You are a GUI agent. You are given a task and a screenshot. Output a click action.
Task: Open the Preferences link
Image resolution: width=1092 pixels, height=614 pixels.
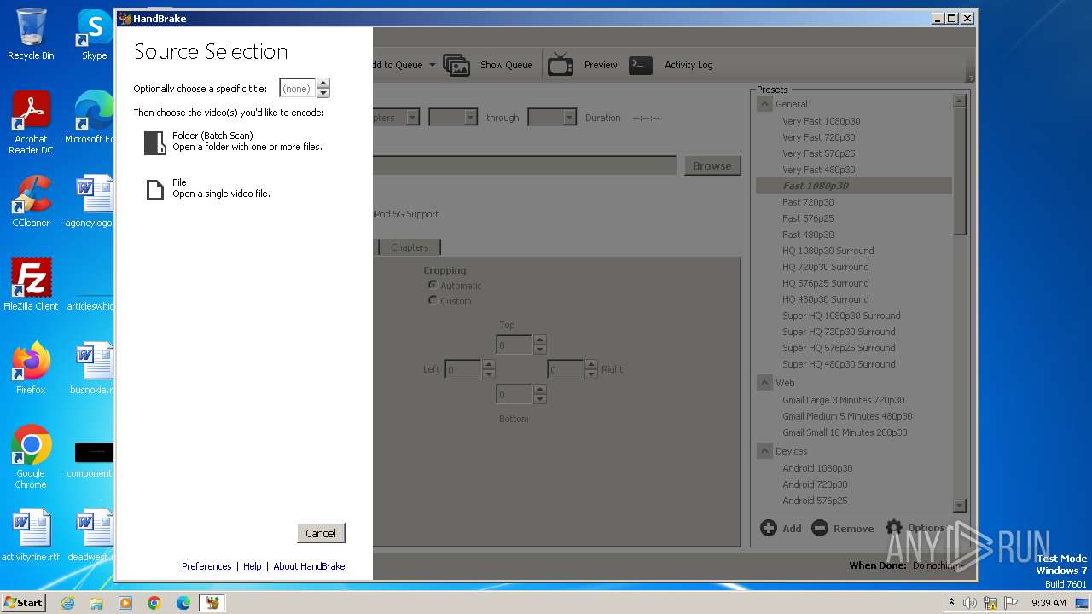pyautogui.click(x=206, y=566)
